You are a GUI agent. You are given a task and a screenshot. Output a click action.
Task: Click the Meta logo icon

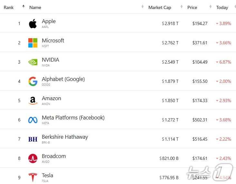[x=33, y=120]
